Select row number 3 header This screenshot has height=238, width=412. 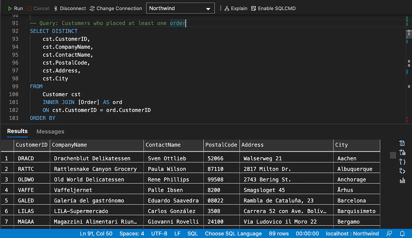click(x=7, y=180)
